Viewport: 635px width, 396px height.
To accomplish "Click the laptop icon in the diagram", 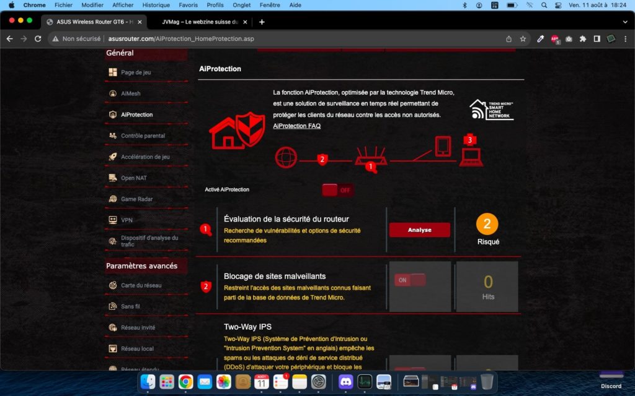I will tap(471, 157).
